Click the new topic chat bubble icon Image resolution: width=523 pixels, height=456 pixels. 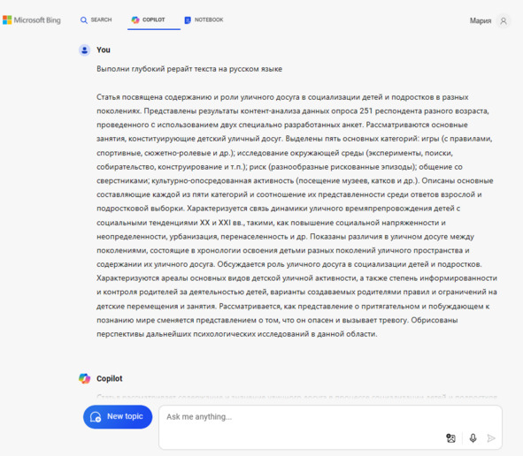(x=96, y=417)
